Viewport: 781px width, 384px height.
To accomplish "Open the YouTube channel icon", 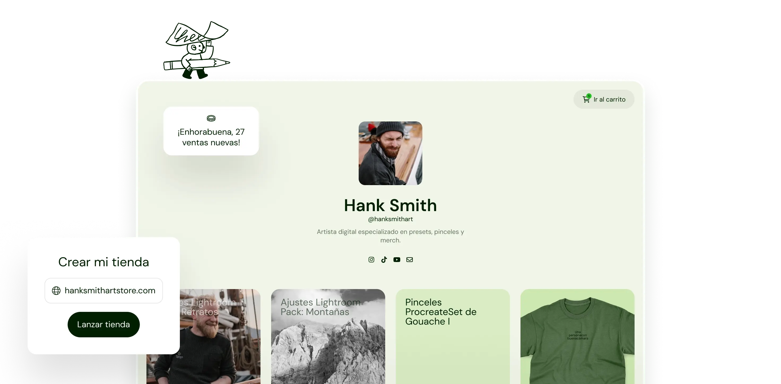I will (x=397, y=260).
